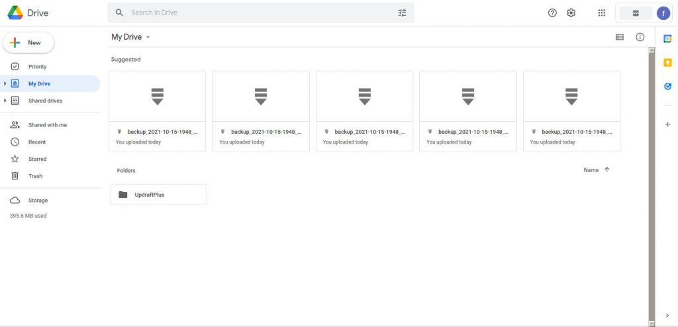
Task: Click the search magnifier icon
Action: (120, 13)
